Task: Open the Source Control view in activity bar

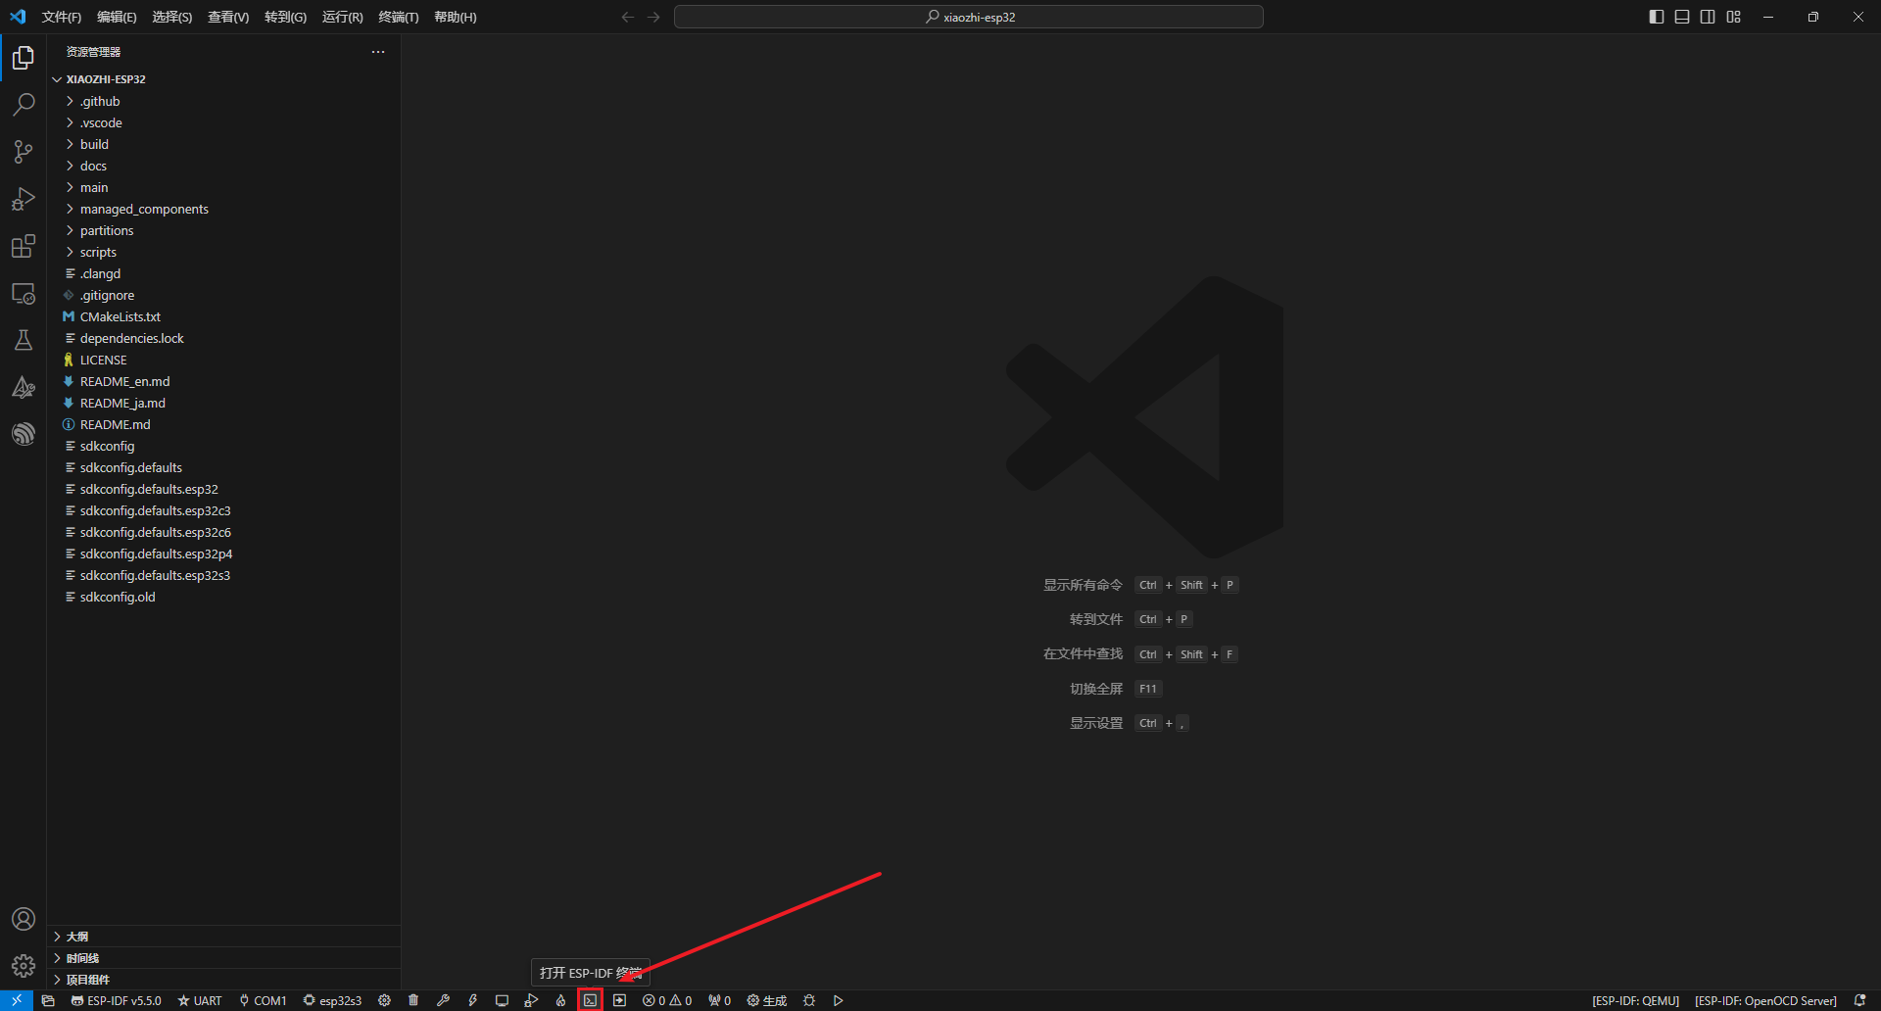Action: coord(24,152)
